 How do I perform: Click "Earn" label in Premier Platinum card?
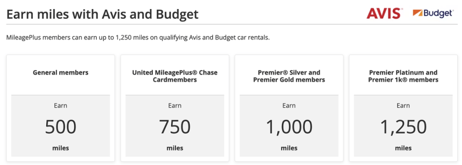pos(403,106)
